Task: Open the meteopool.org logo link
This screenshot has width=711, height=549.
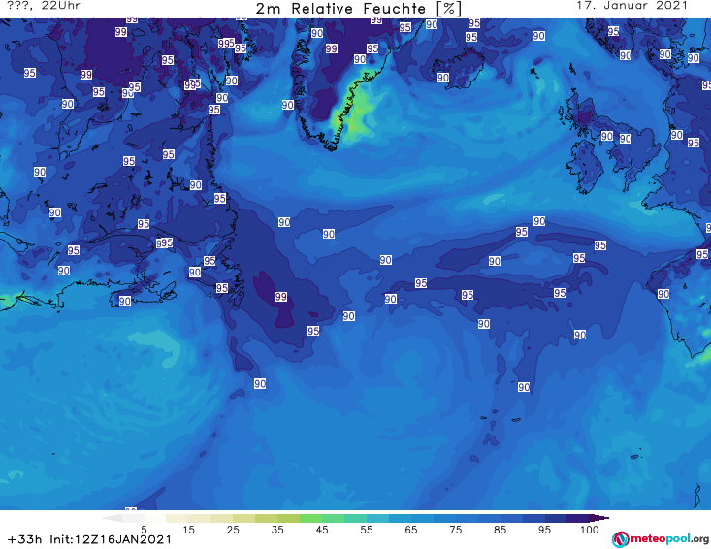Action: (660, 539)
